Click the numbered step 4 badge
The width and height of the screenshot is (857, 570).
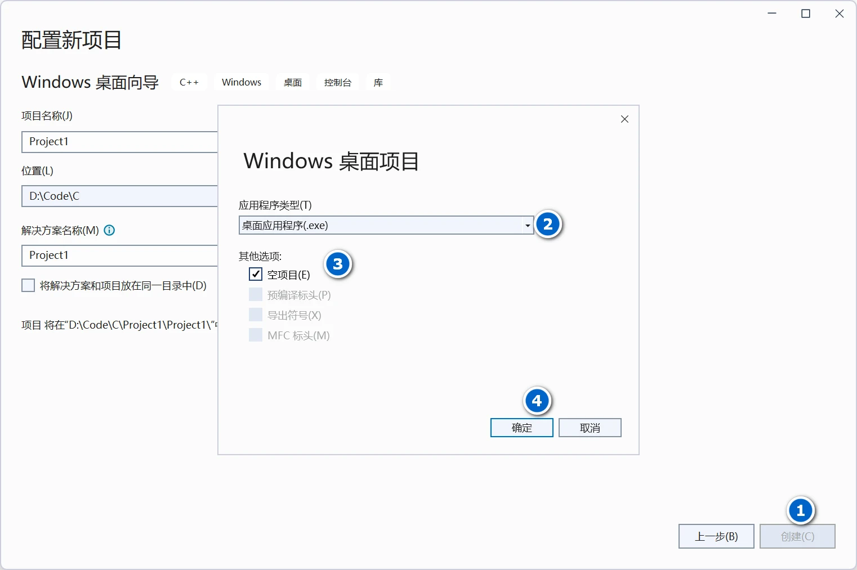point(537,401)
